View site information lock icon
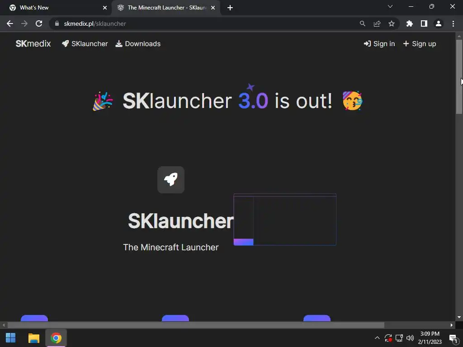The image size is (463, 347). (57, 23)
